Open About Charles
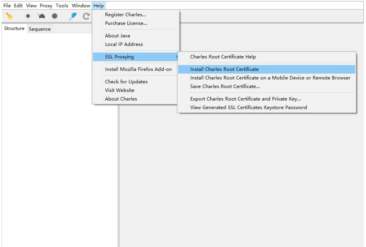The image size is (366, 247). [x=136, y=99]
